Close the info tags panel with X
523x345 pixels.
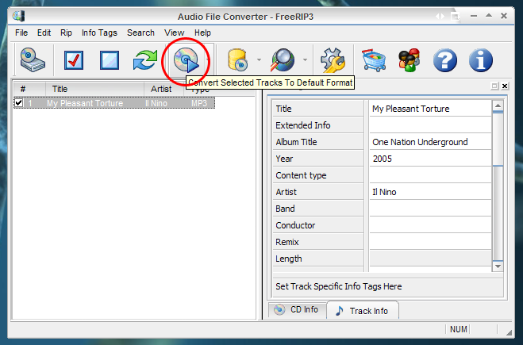pyautogui.click(x=505, y=86)
